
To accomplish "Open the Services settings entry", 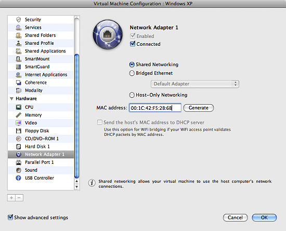I will 41,28.
